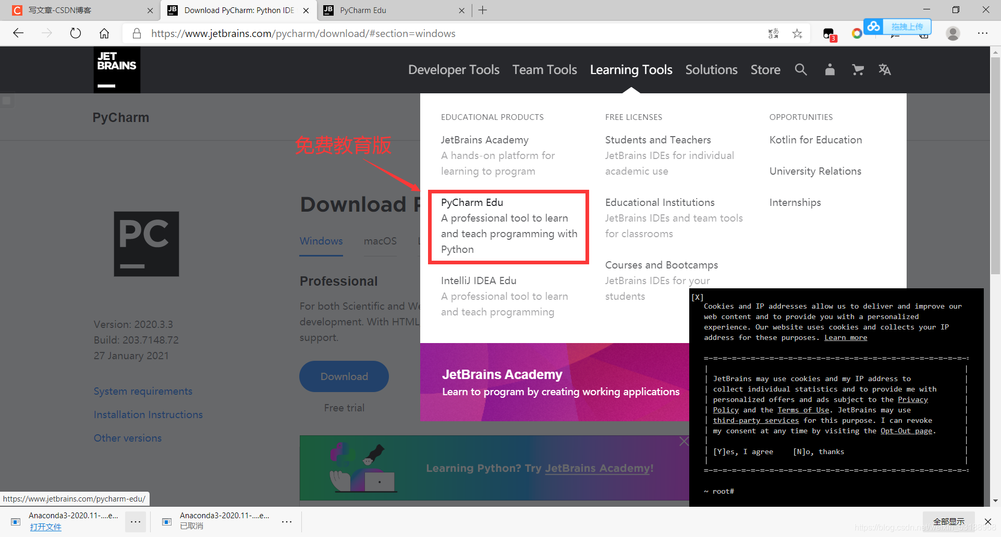Viewport: 1001px width, 537px height.
Task: Open the Learn more cookie link
Action: point(846,338)
